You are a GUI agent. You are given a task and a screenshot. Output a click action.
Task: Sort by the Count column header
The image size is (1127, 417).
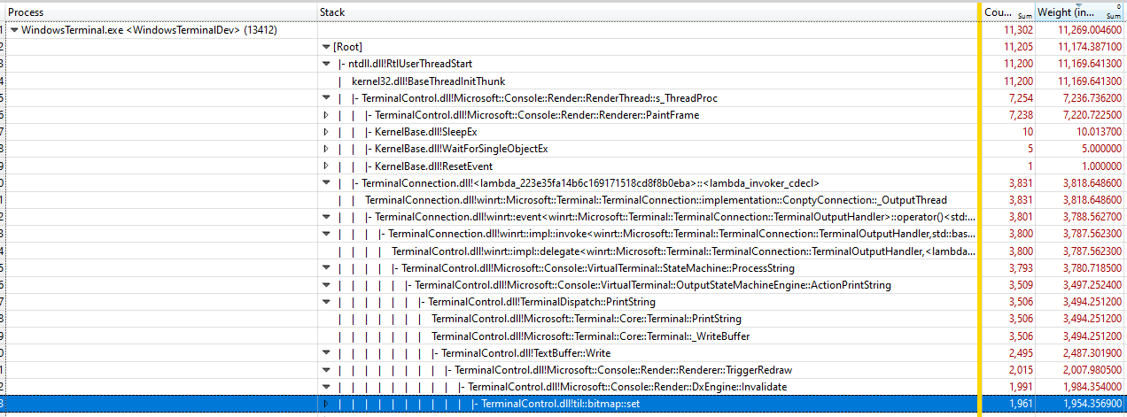1008,12
